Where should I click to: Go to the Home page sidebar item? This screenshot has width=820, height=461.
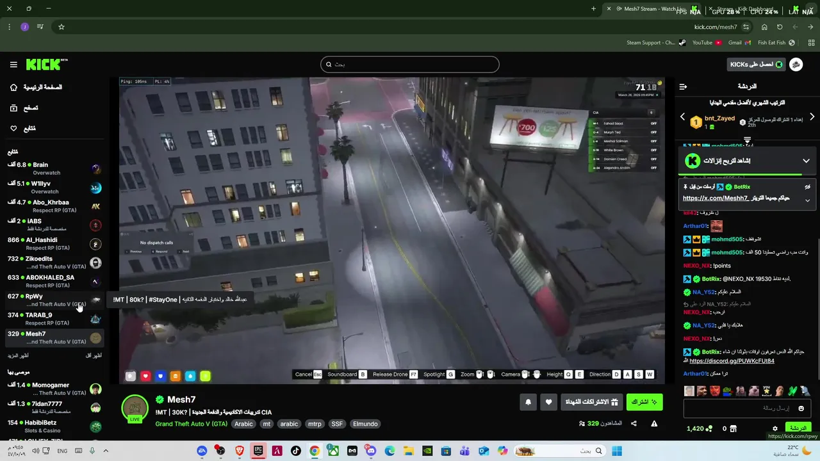pos(35,87)
